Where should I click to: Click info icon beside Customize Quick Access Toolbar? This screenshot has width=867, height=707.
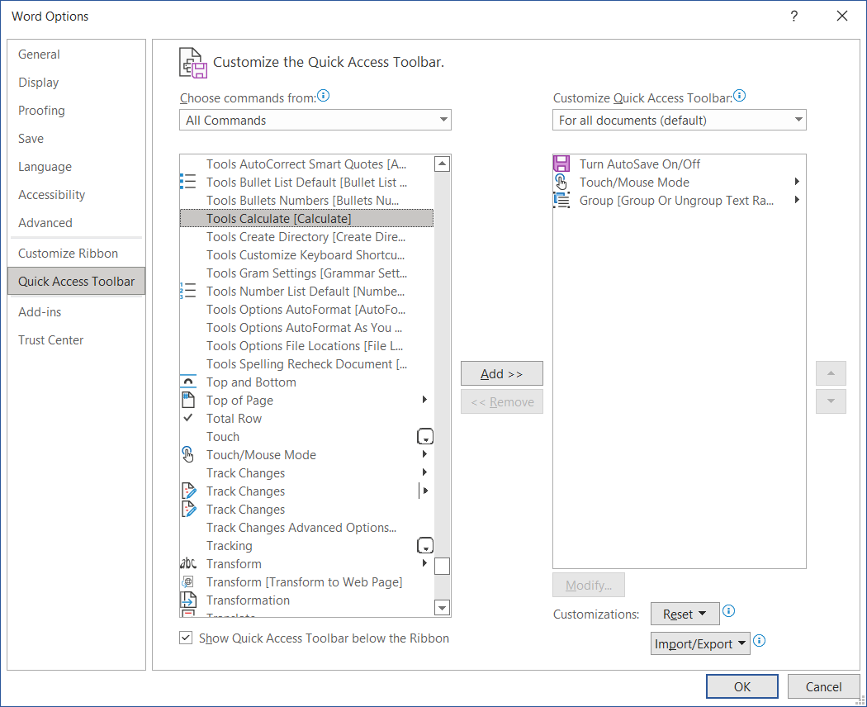pos(739,96)
